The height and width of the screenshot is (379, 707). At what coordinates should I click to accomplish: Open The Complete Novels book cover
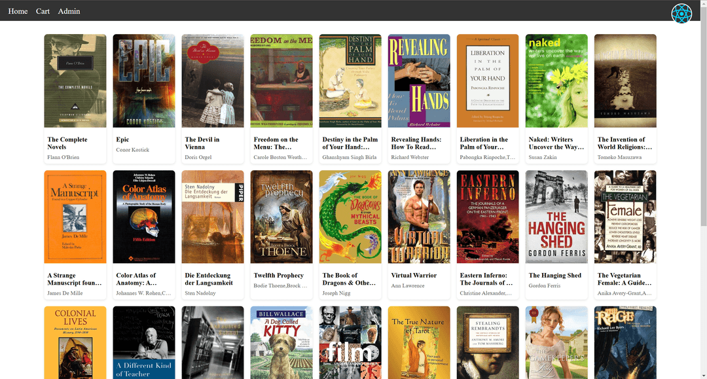pyautogui.click(x=75, y=81)
